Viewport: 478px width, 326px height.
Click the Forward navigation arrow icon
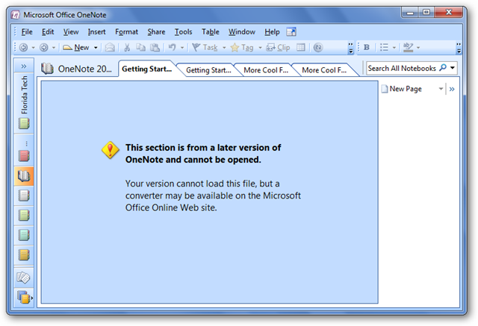pos(44,48)
